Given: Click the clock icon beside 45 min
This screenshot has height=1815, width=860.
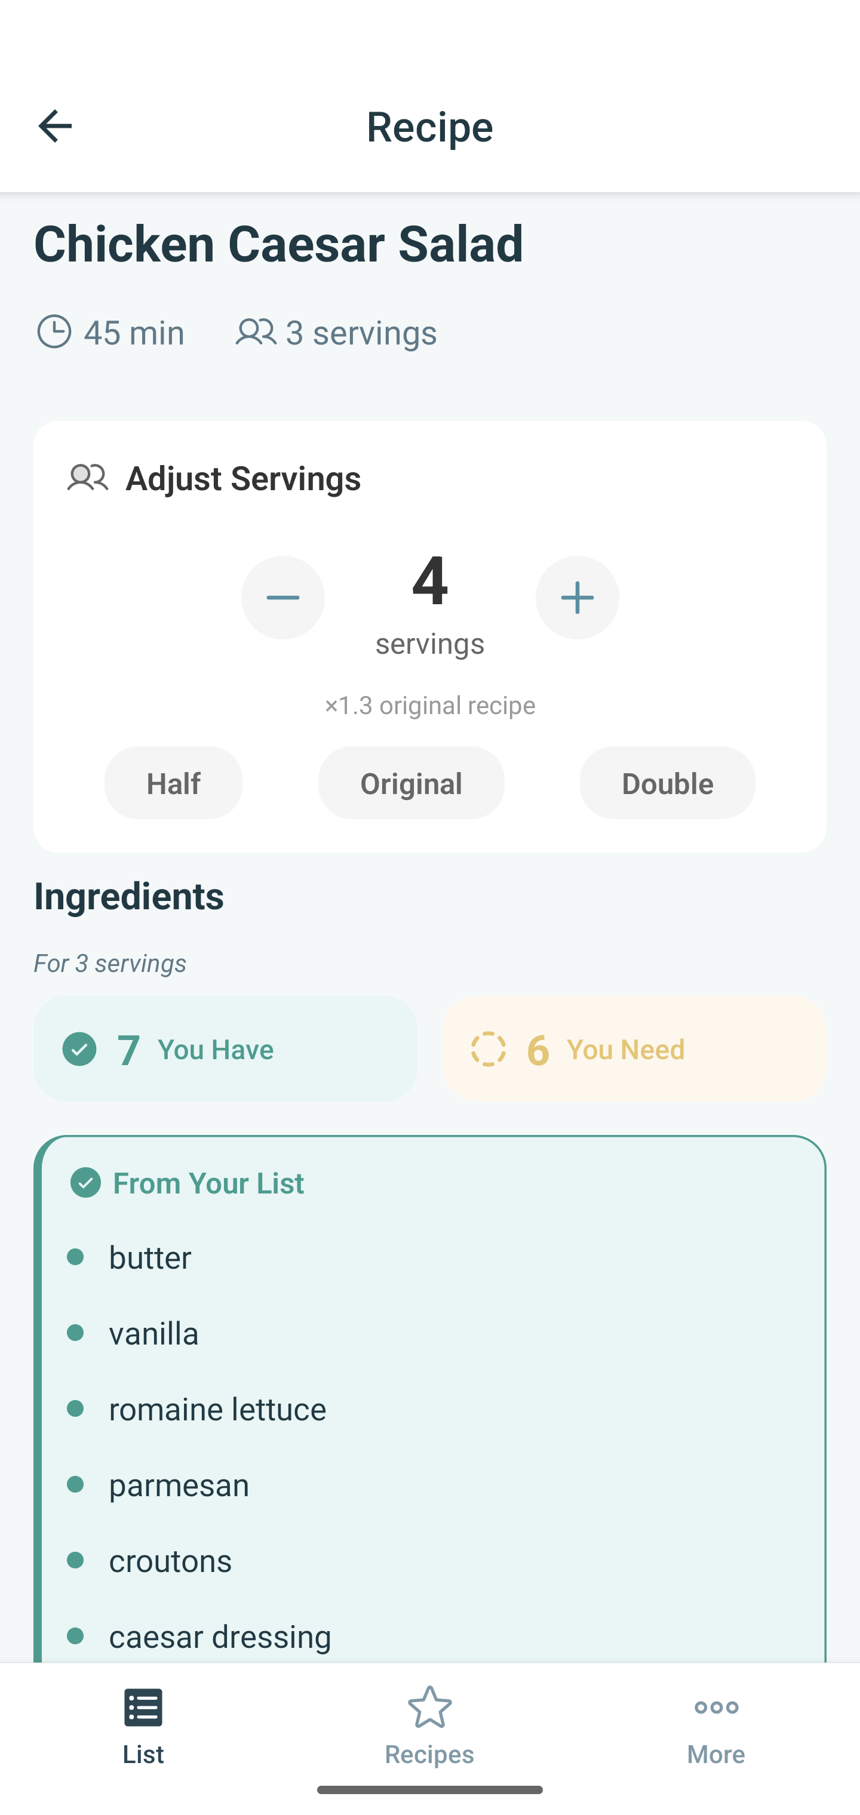Looking at the screenshot, I should pos(56,332).
